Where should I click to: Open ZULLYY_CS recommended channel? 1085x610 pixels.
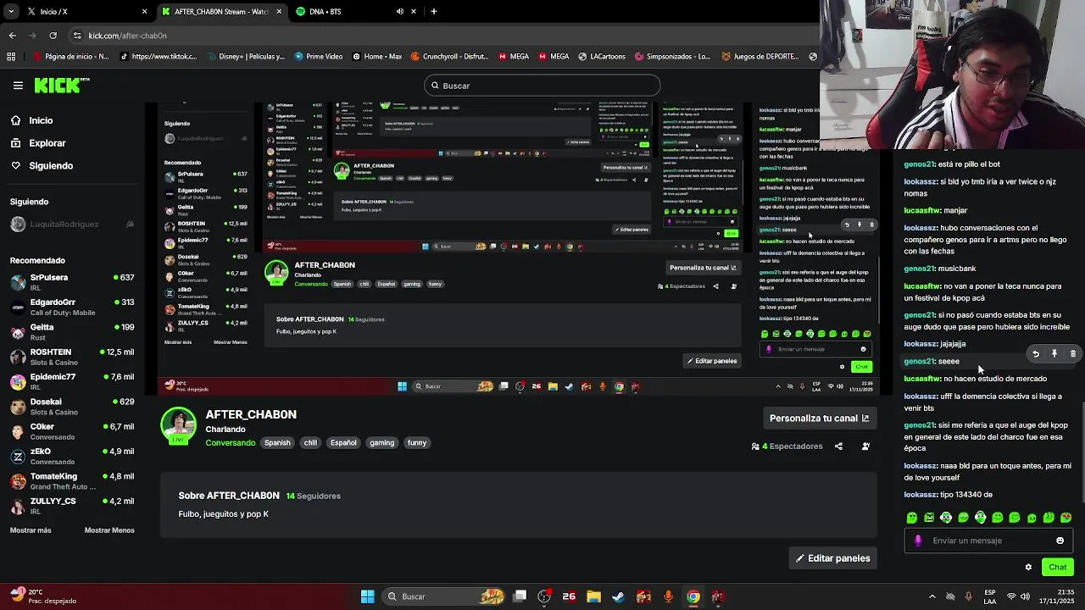tap(72, 506)
